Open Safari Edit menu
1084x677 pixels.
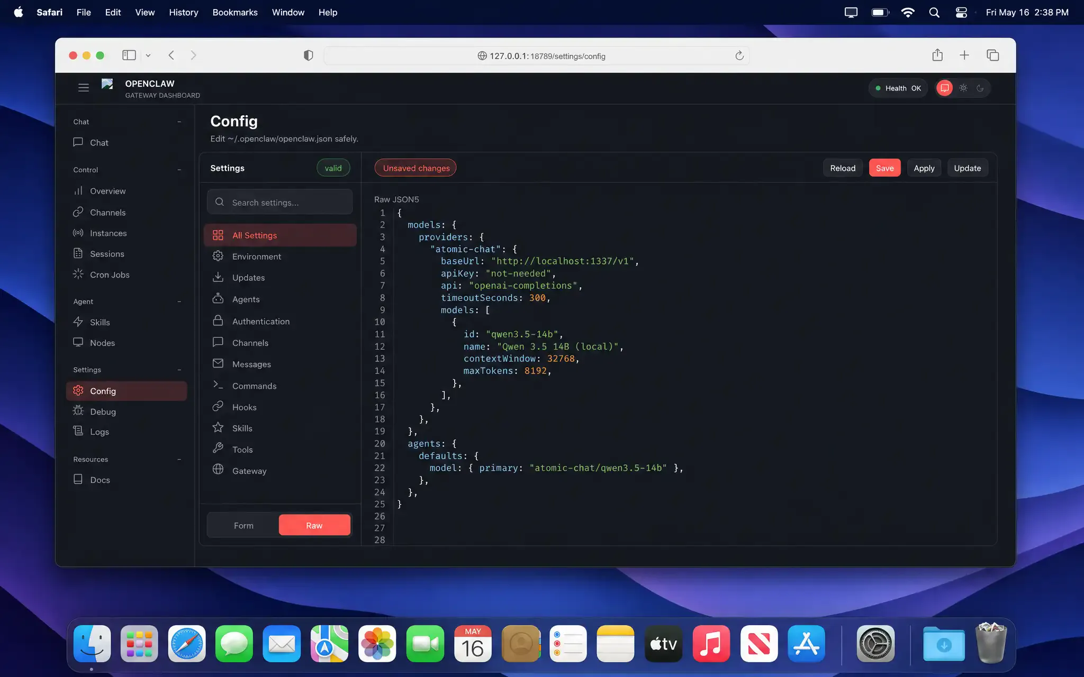tap(113, 12)
